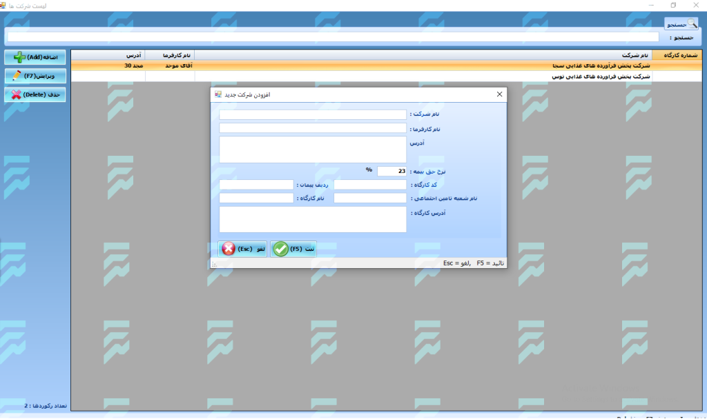The width and height of the screenshot is (707, 419).
Task: Click the insurance rate field showing 23
Action: click(391, 171)
